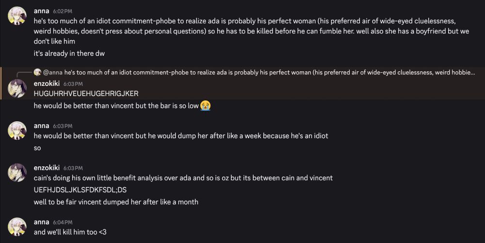The width and height of the screenshot is (485, 243).
Task: Click the 6:04 PM timestamp
Action: click(62, 222)
